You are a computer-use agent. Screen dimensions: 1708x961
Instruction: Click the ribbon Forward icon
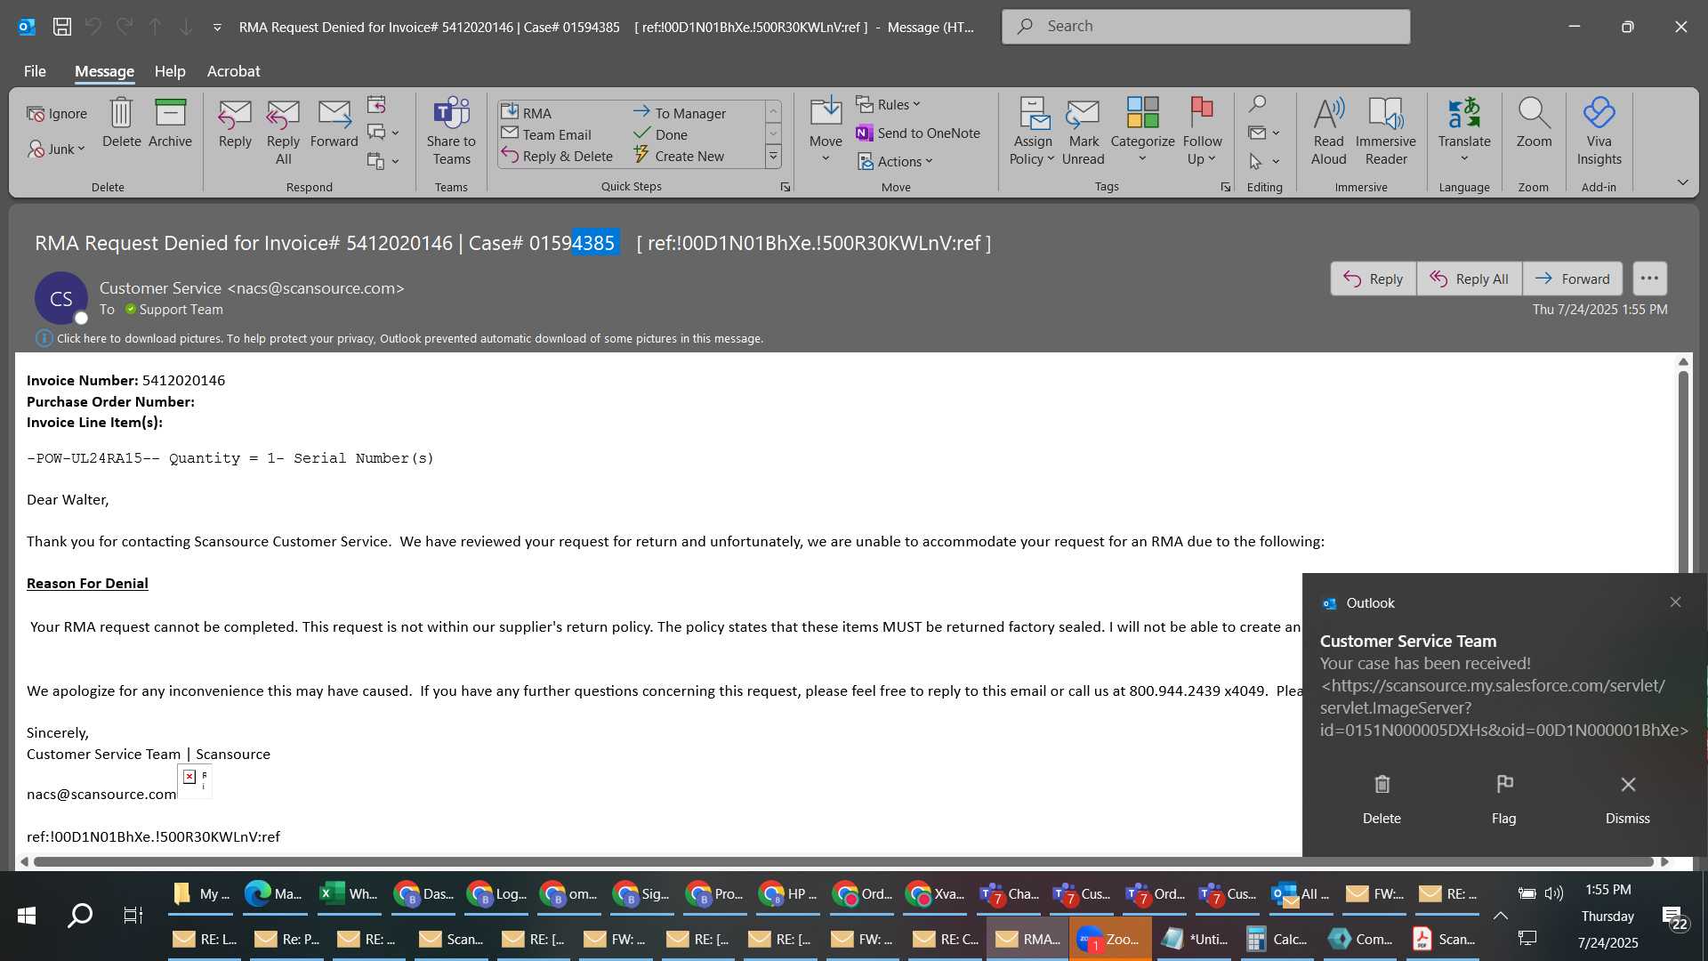coord(334,123)
